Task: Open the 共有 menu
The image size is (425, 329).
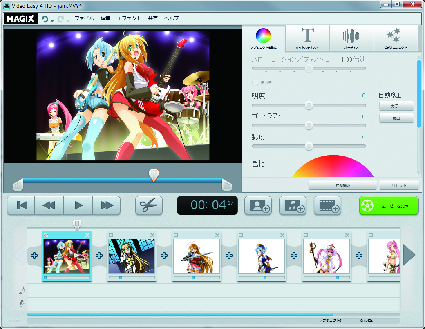Action: click(x=152, y=18)
